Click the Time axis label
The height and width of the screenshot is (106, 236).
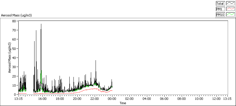[123, 103]
